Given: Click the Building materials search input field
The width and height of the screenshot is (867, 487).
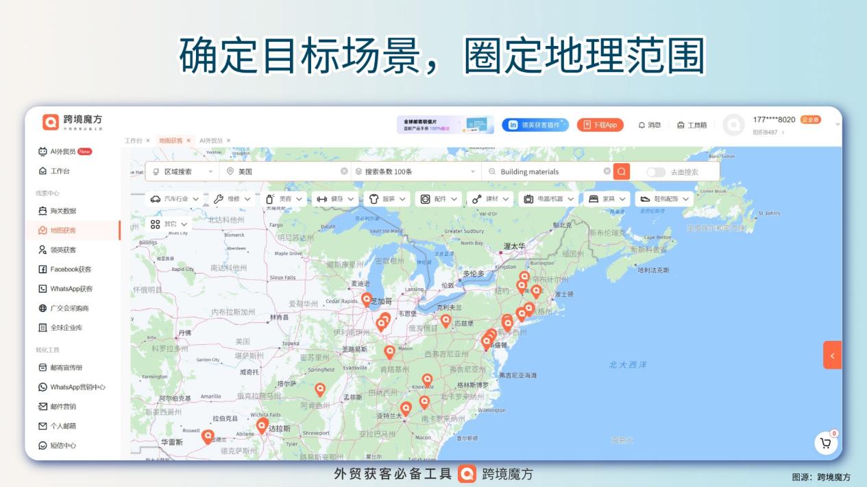Looking at the screenshot, I should (x=531, y=171).
